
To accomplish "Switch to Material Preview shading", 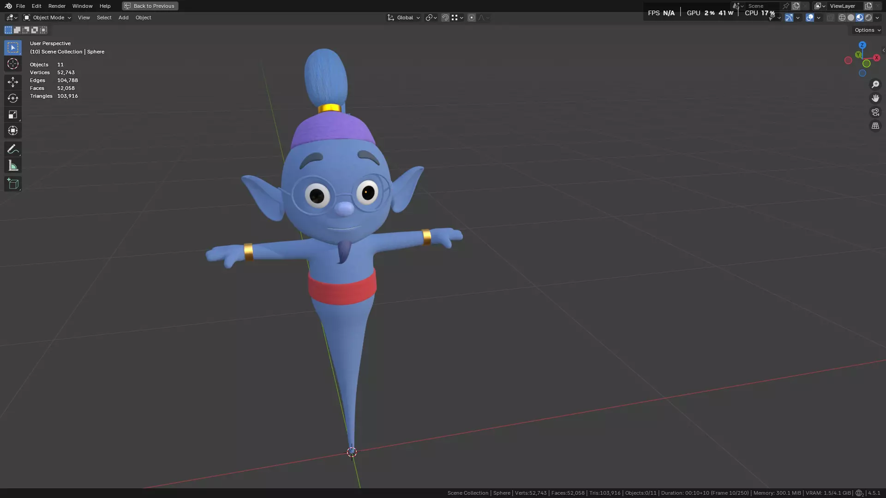I will pos(860,18).
